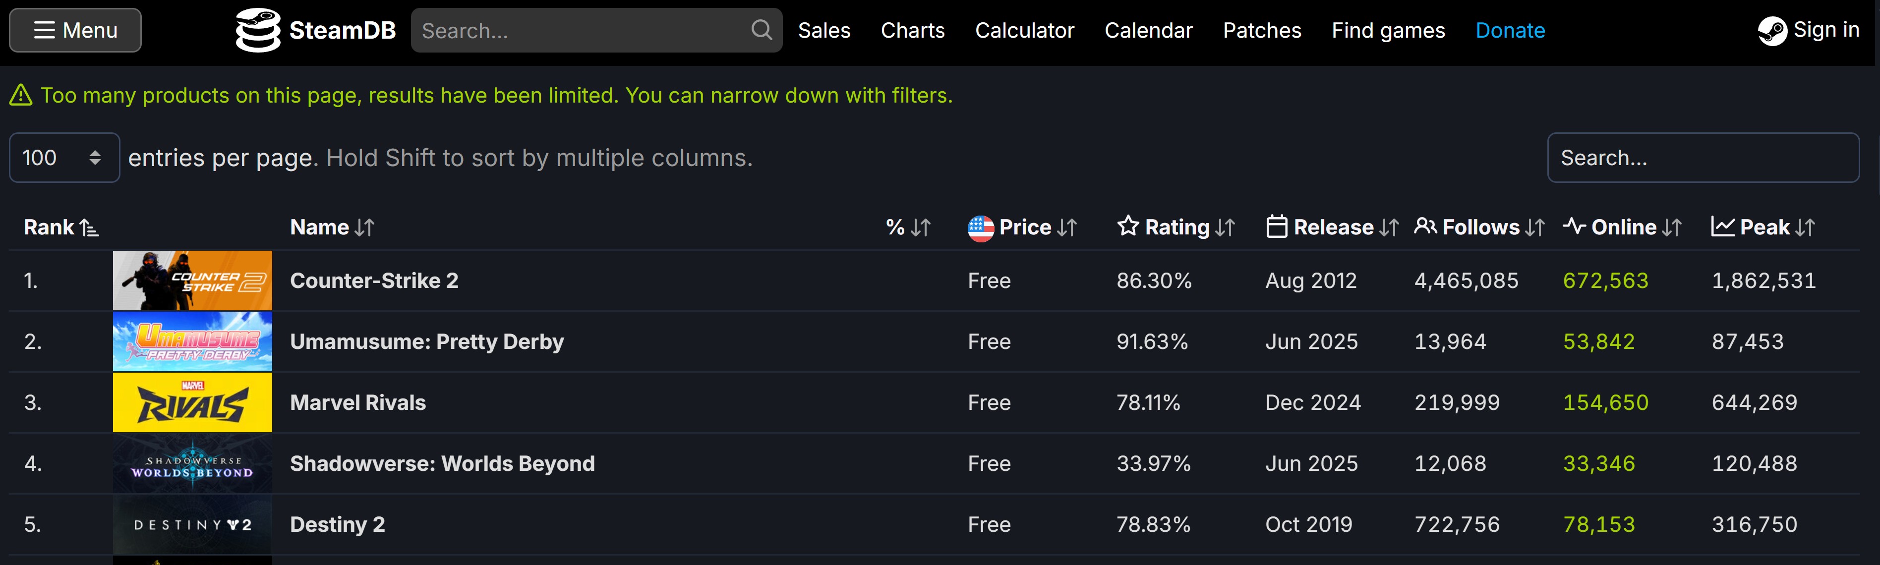Viewport: 1880px width, 565px height.
Task: Click the warning triangle icon
Action: click(x=20, y=95)
